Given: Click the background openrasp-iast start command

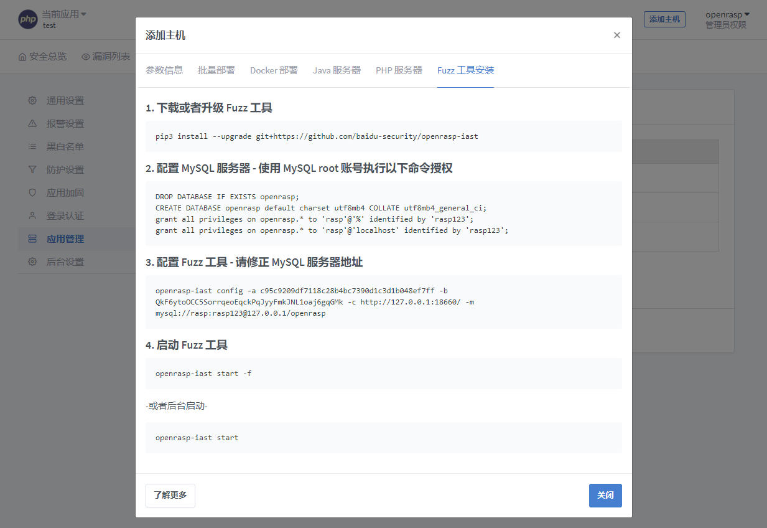Looking at the screenshot, I should click(197, 438).
